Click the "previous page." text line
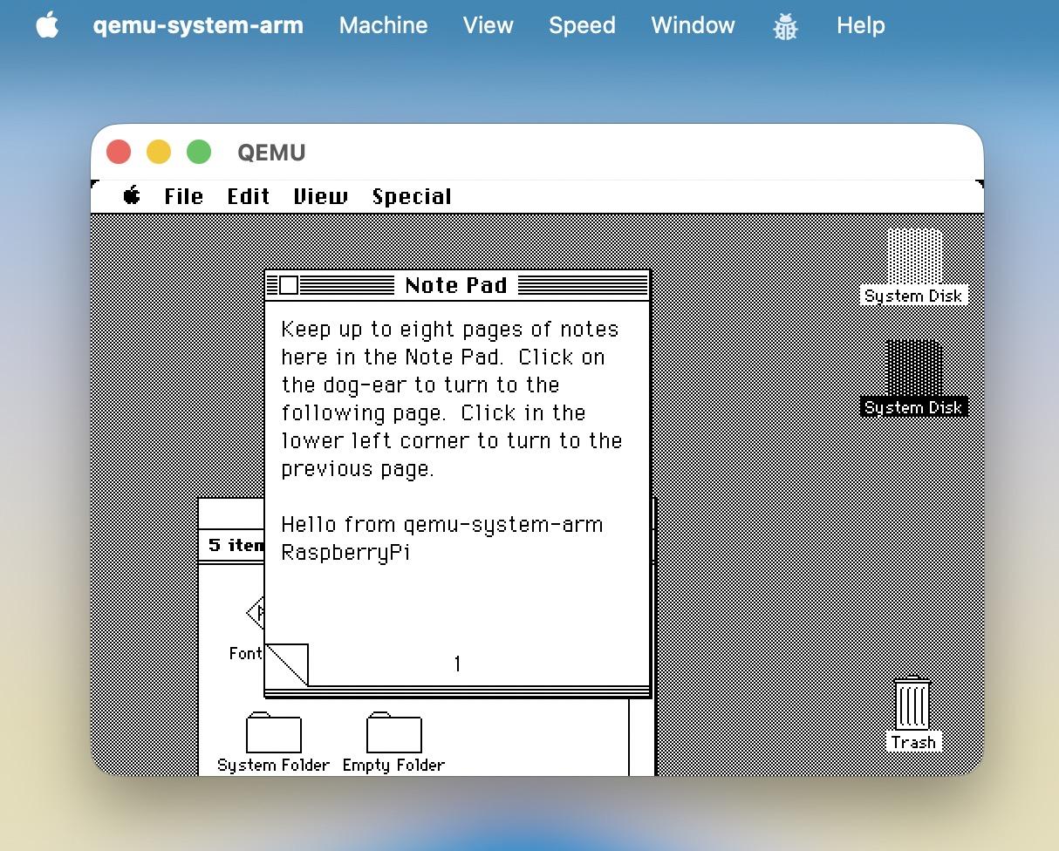This screenshot has height=851, width=1059. click(358, 469)
